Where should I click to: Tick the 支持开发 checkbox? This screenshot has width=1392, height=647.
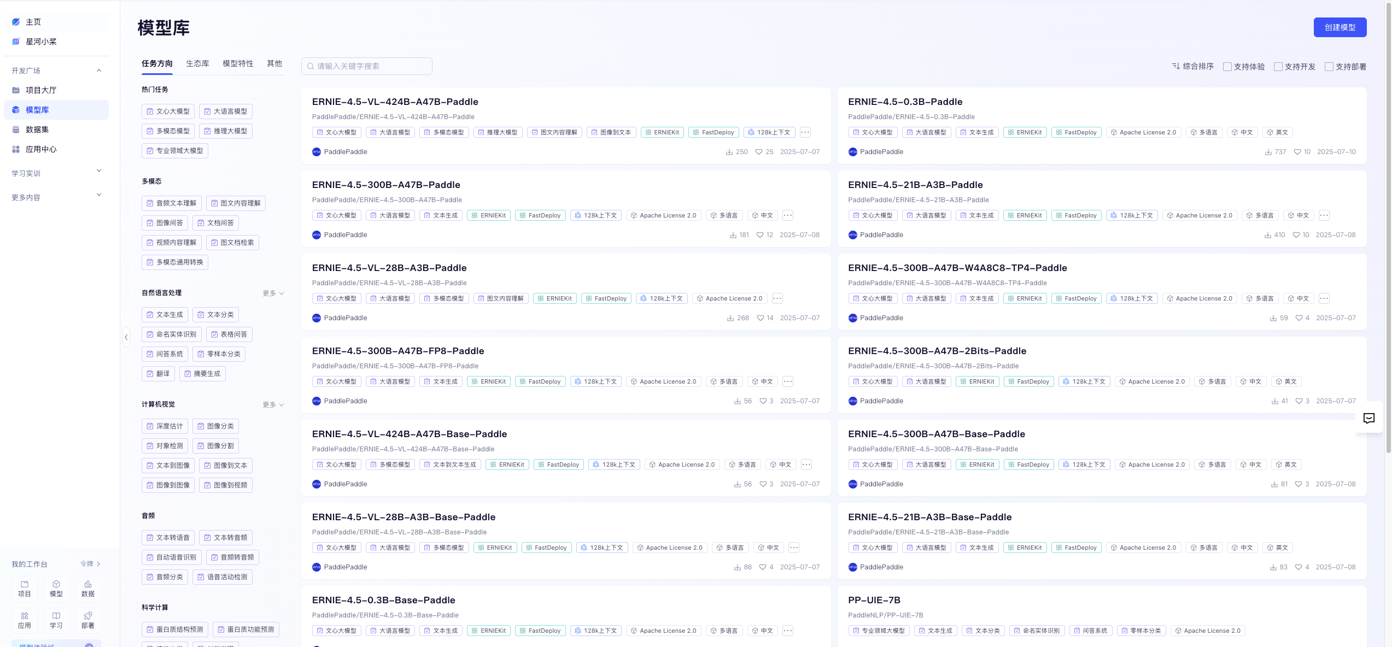click(x=1278, y=67)
